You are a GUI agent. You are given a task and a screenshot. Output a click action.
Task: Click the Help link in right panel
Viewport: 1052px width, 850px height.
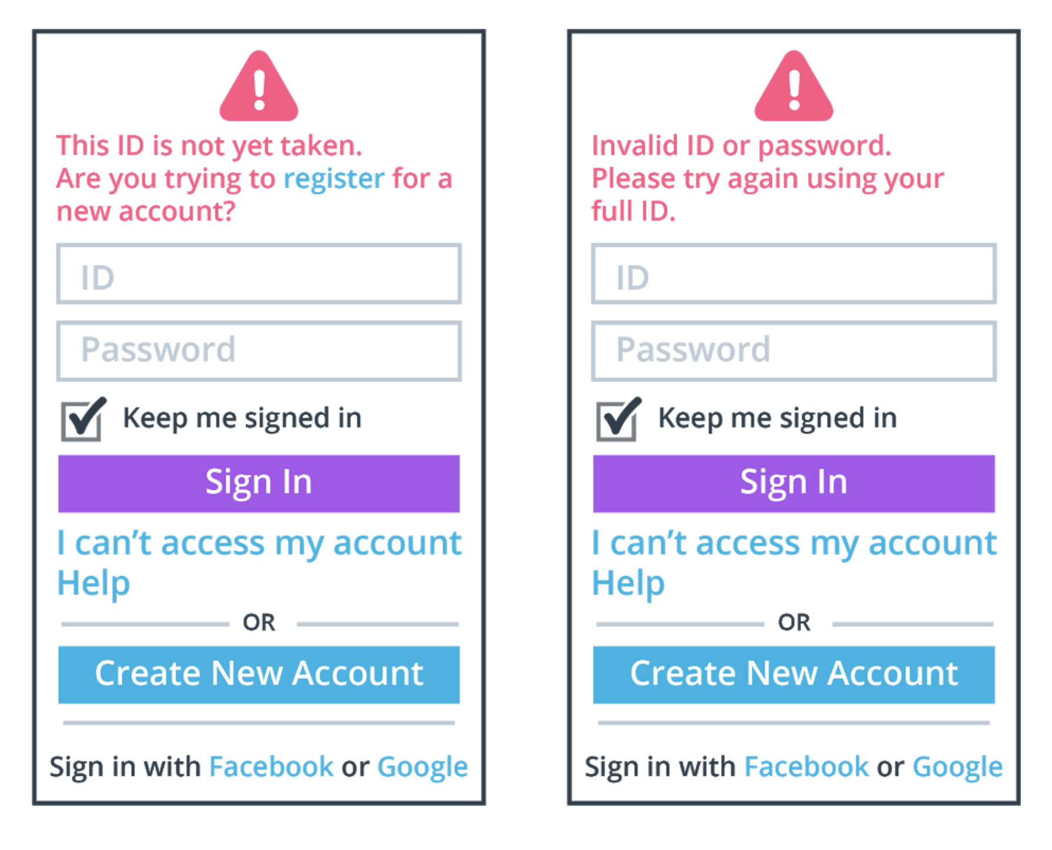[628, 583]
